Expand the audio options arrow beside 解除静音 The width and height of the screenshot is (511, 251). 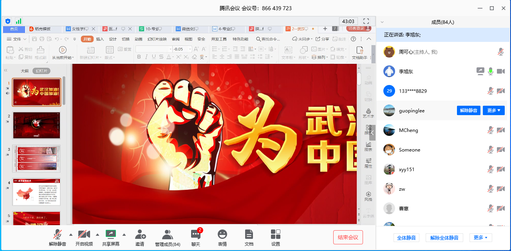71,235
